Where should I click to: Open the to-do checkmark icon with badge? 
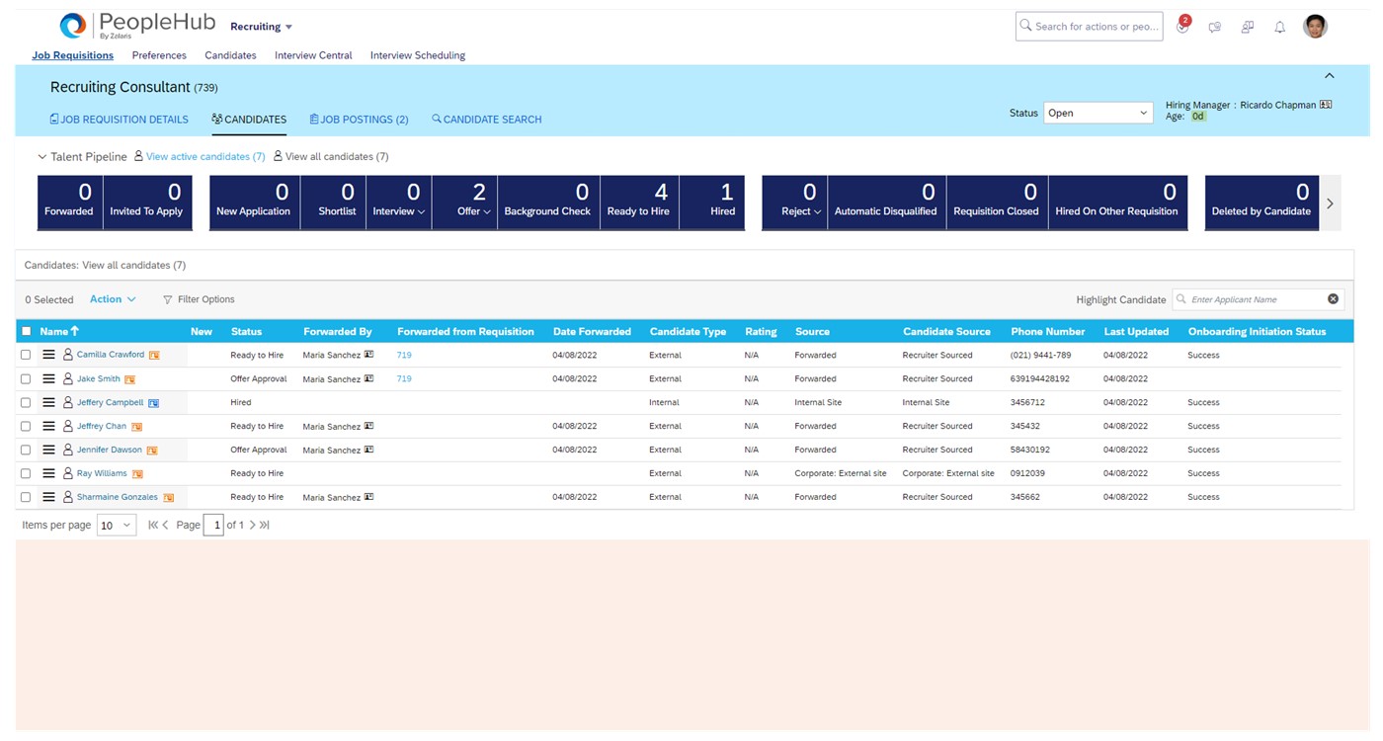tap(1182, 27)
